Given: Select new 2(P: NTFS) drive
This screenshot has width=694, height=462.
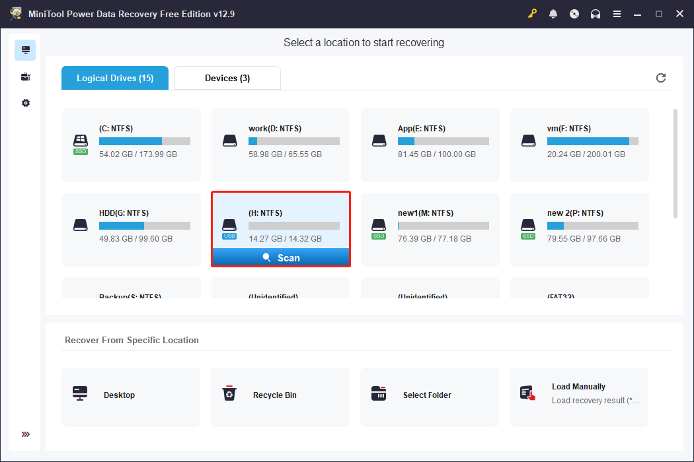Looking at the screenshot, I should pyautogui.click(x=580, y=230).
